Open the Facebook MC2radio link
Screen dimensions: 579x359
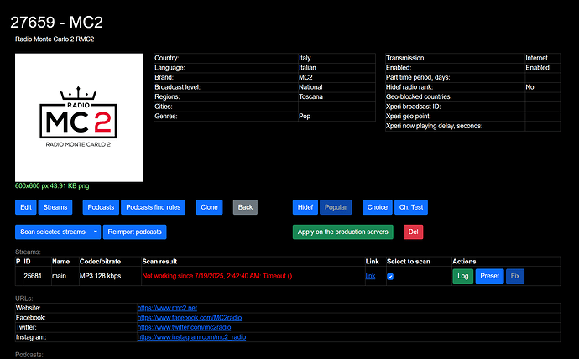tap(190, 318)
